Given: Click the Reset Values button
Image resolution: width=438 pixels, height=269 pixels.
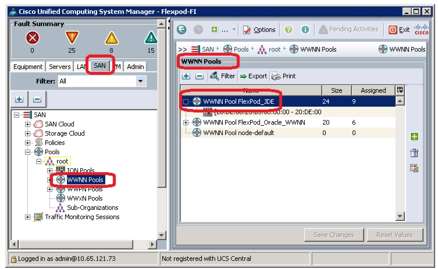Looking at the screenshot, I should click(x=394, y=235).
